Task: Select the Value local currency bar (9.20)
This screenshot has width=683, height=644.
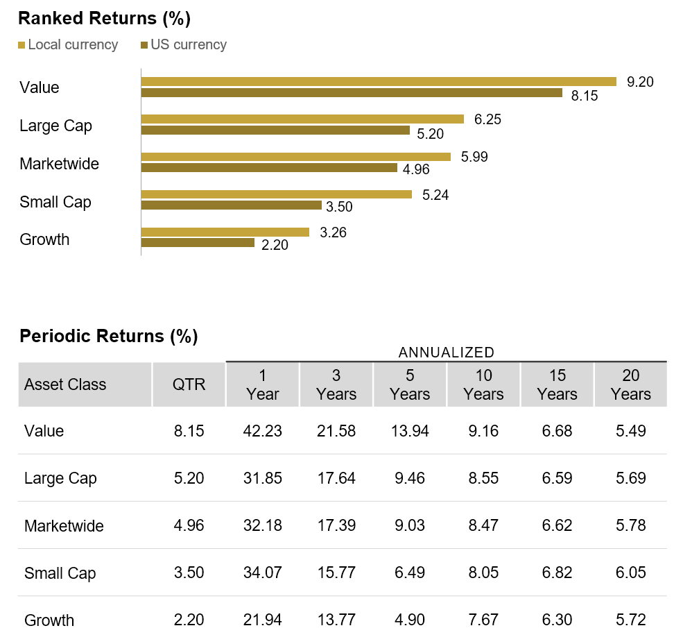Action: coord(379,82)
